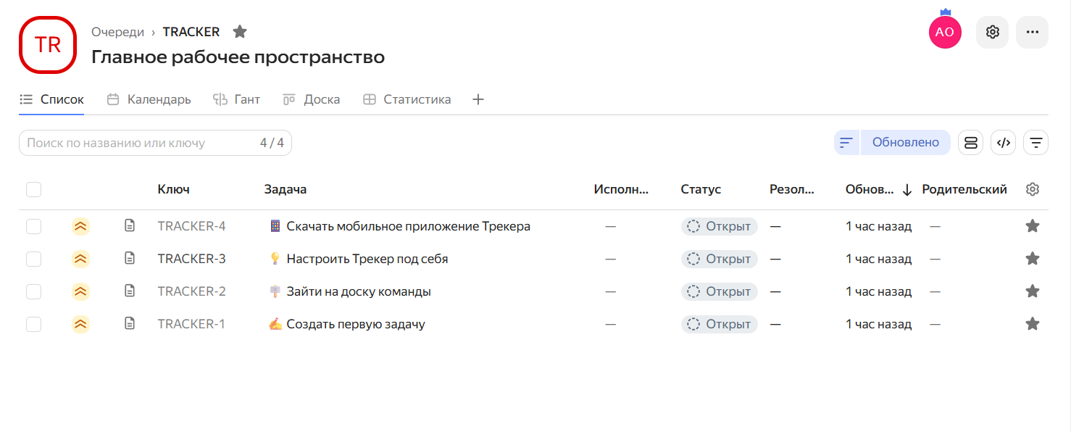The width and height of the screenshot is (1071, 432).
Task: Click task type document icon of TRACKER-3
Action: point(130,258)
